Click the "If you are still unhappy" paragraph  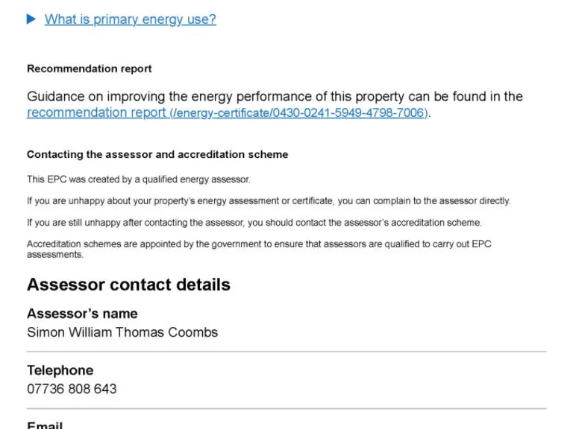254,223
